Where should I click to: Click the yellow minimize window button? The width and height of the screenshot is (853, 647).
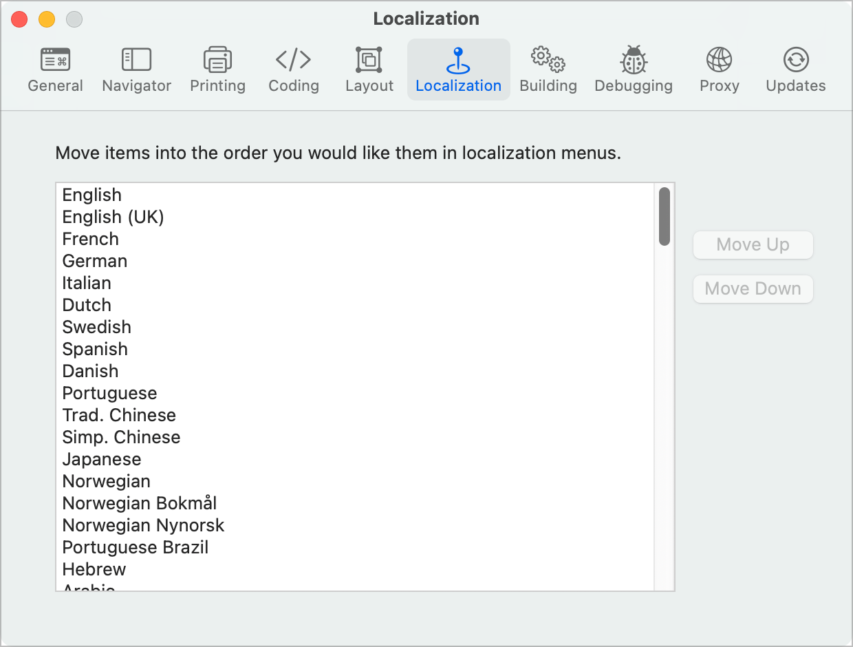click(x=47, y=19)
